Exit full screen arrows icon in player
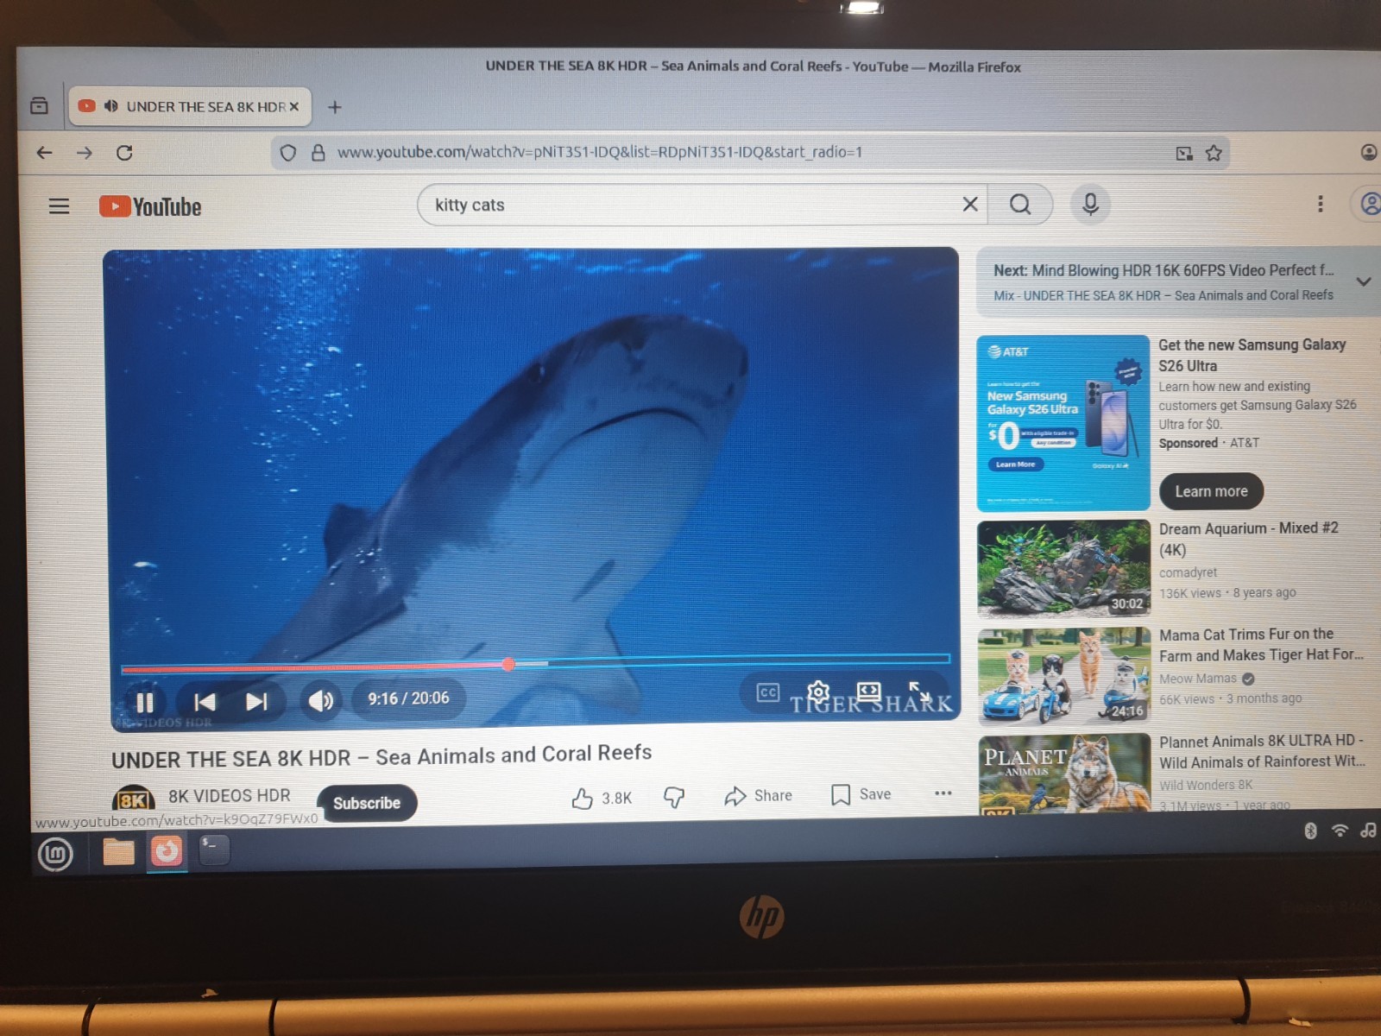Viewport: 1381px width, 1036px height. point(919,691)
